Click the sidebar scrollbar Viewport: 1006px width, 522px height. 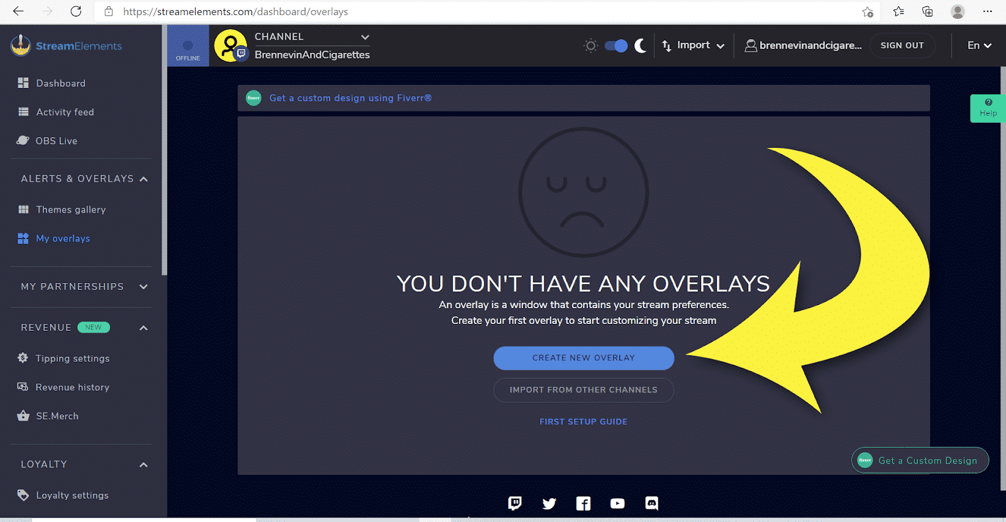[x=164, y=150]
